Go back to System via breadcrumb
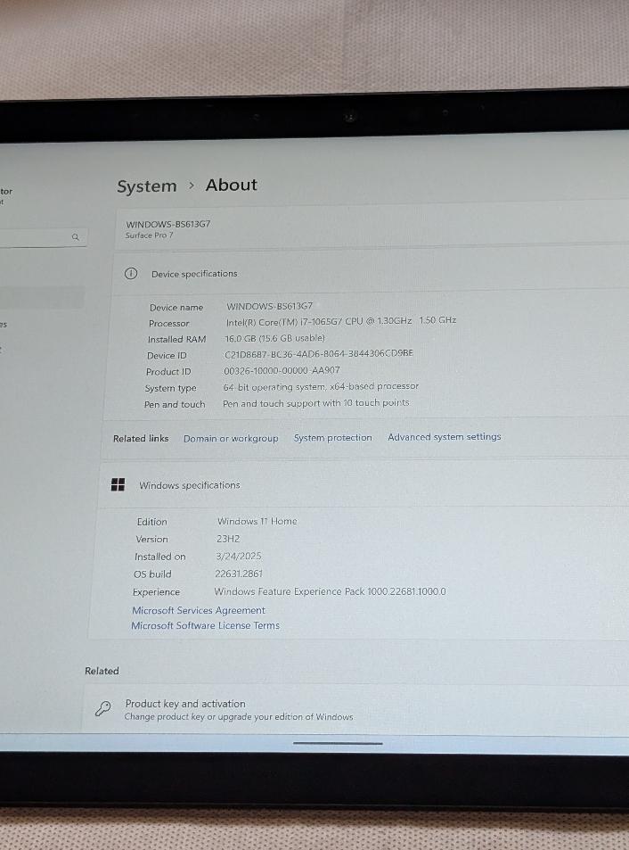This screenshot has width=629, height=850. coord(147,186)
